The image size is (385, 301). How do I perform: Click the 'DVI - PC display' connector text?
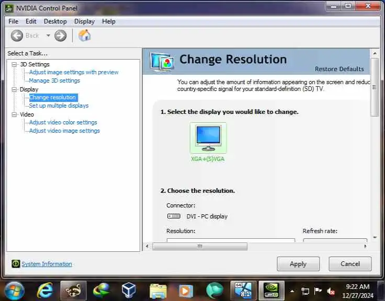click(x=207, y=216)
